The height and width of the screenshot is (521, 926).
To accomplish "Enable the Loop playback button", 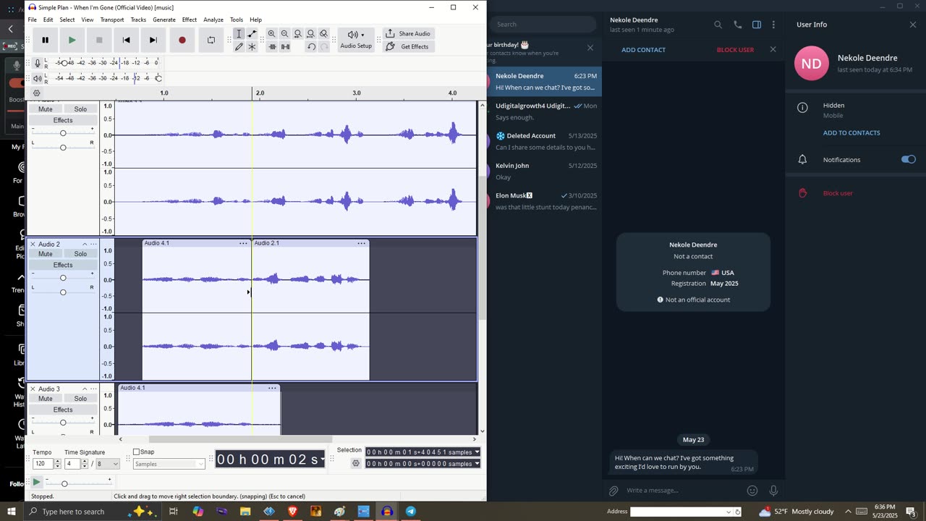I will [211, 41].
